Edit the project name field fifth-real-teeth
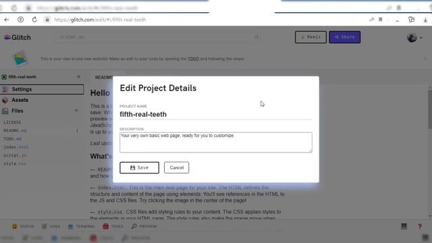This screenshot has width=432, height=243. 216,114
